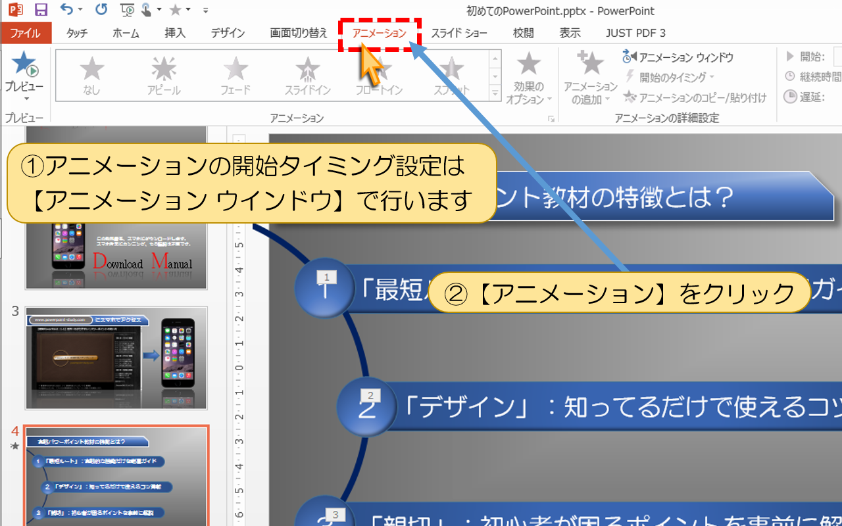Viewport: 842px width, 526px height.
Task: Open slide 3 thumbnail
Action: tap(116, 358)
